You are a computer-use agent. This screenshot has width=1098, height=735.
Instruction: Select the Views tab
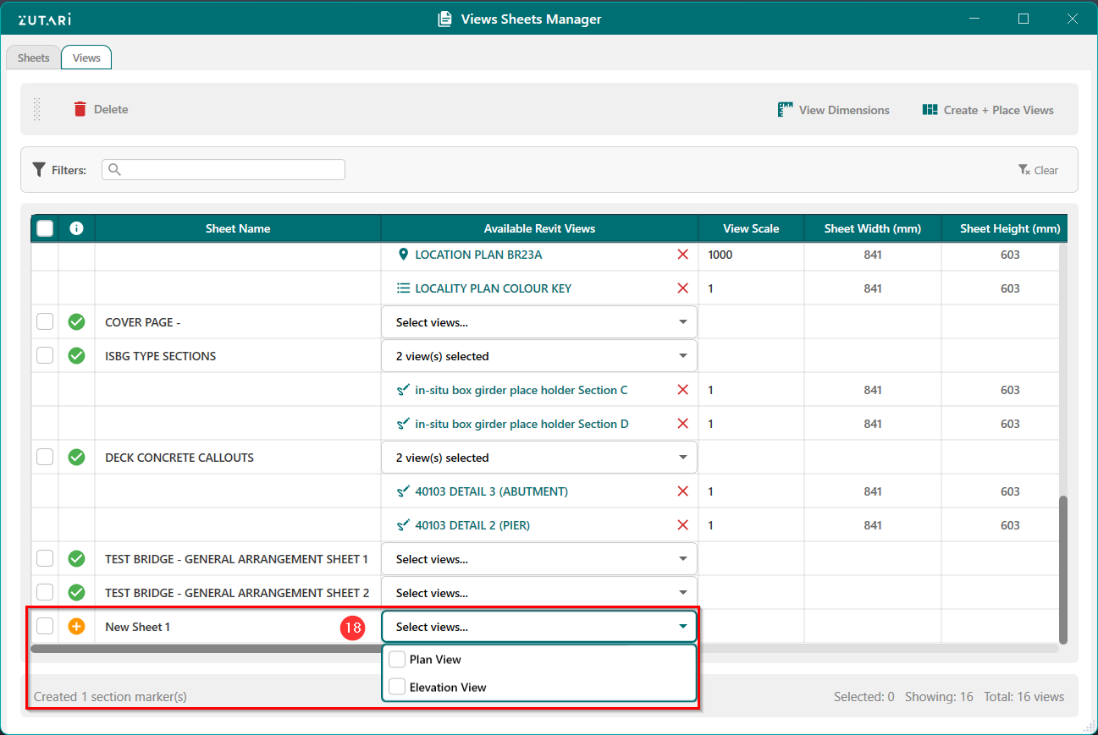tap(86, 58)
